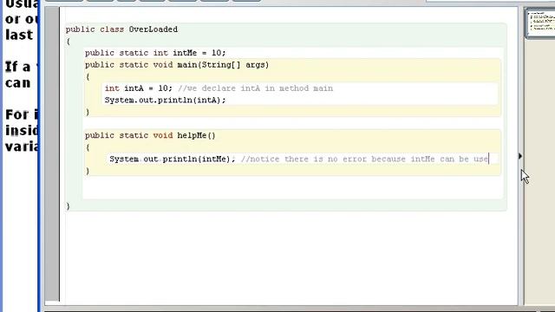This screenshot has height=312, width=555.
Task: Click the comment '//notice there is no error'
Action: [304, 159]
